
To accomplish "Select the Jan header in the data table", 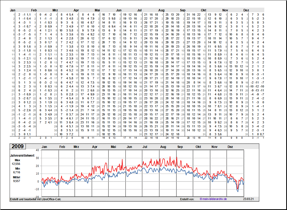I will 13,10.
